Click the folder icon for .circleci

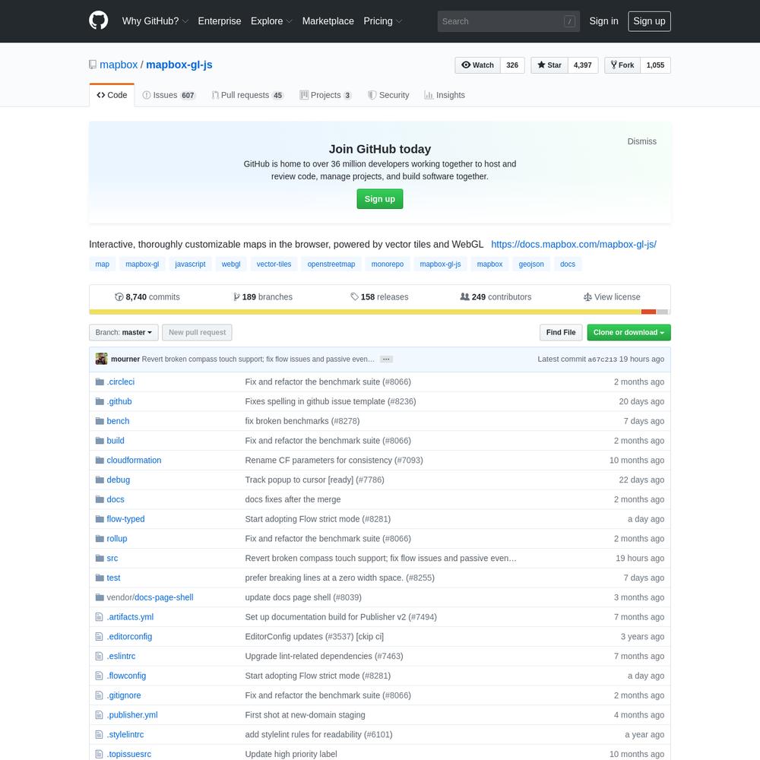100,382
